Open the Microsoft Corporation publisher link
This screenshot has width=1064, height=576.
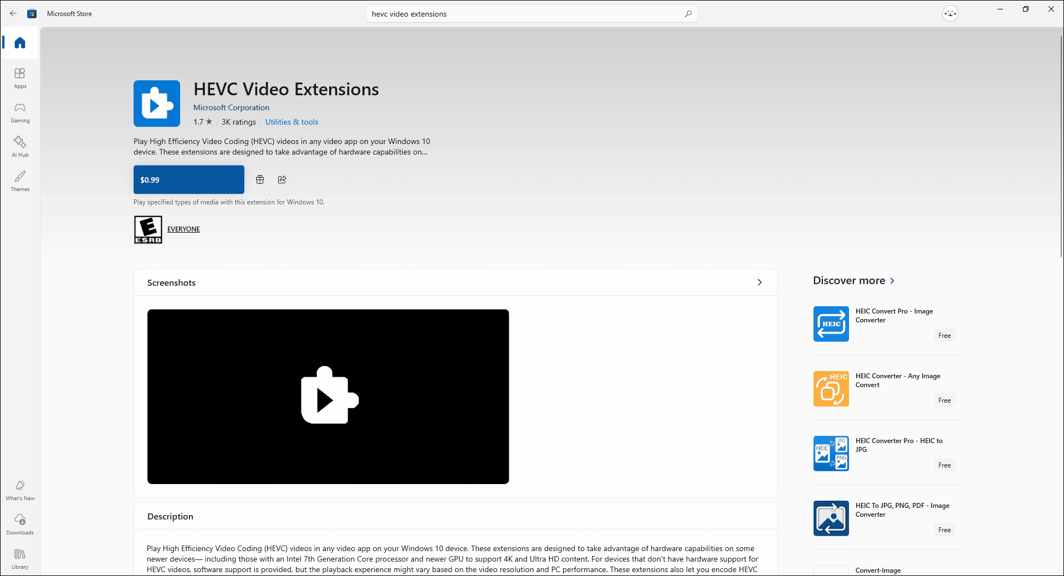231,107
